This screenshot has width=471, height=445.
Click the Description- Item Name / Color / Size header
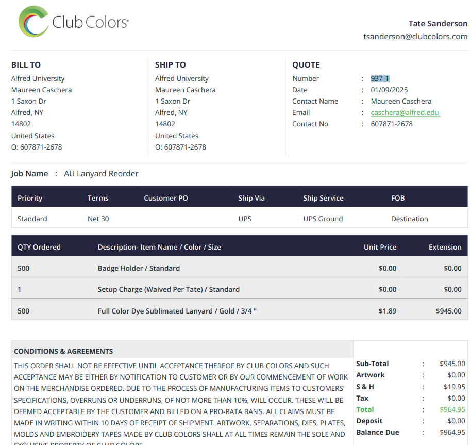[159, 247]
